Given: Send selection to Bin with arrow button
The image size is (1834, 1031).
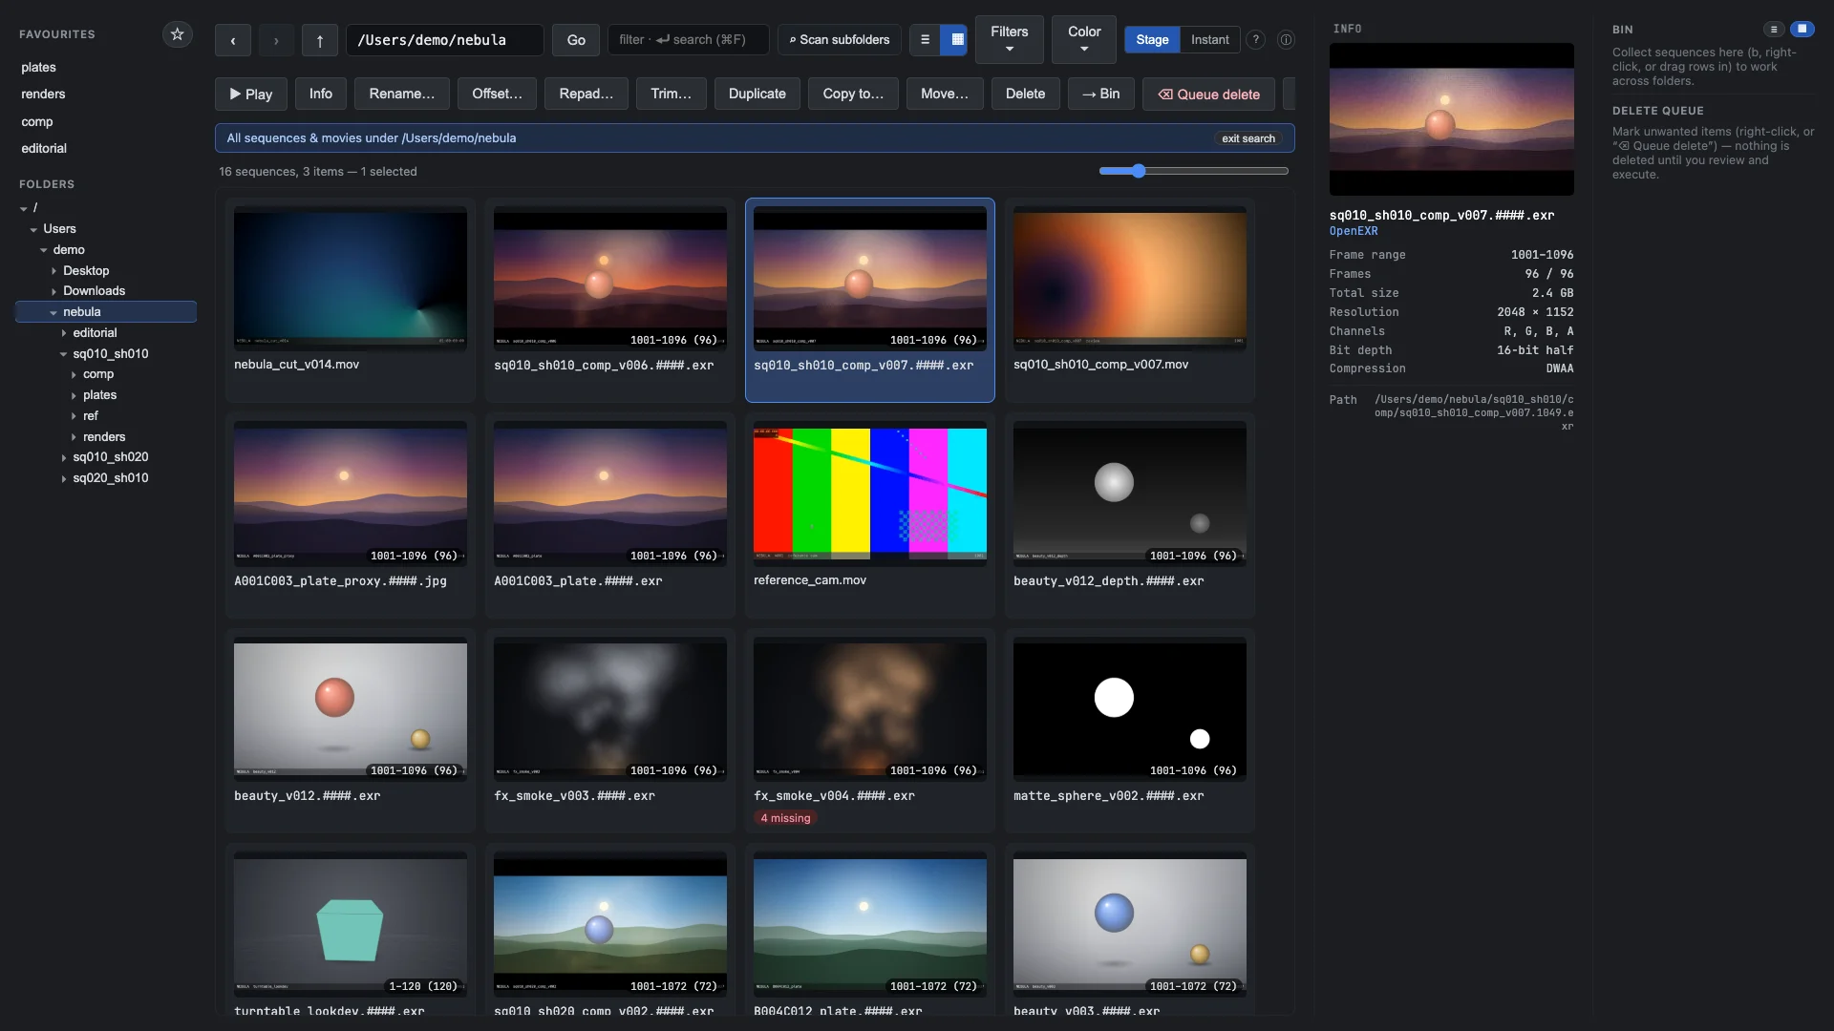Looking at the screenshot, I should coord(1100,94).
